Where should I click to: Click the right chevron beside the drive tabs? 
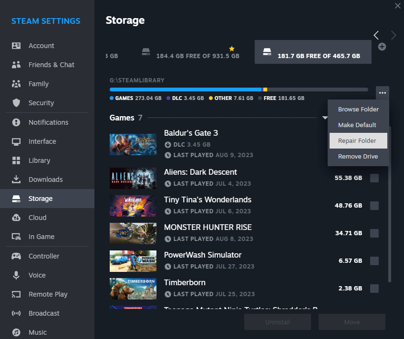click(393, 35)
